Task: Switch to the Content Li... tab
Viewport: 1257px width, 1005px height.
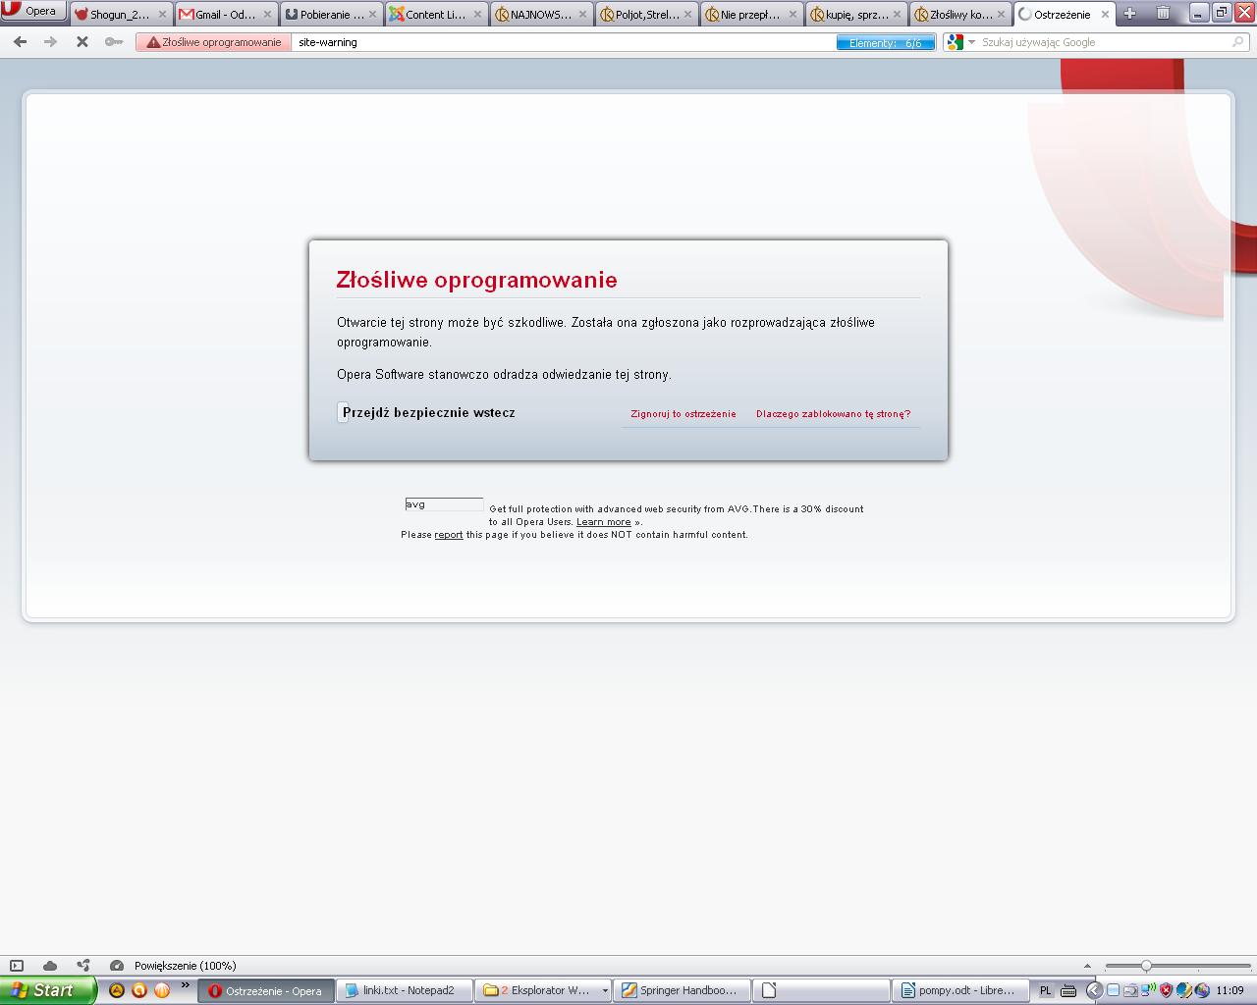Action: (437, 15)
